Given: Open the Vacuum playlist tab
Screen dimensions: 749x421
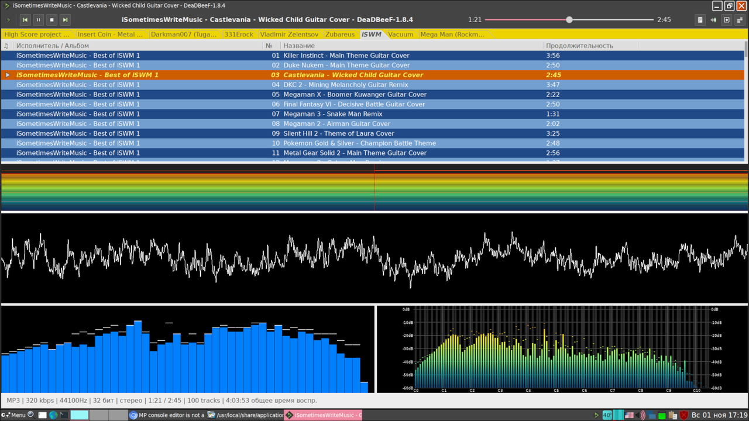Looking at the screenshot, I should pos(401,34).
